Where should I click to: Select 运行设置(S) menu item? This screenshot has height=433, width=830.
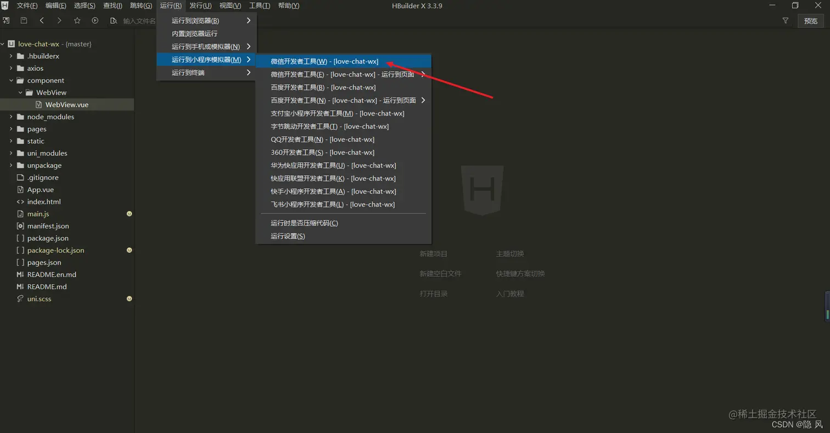343,236
